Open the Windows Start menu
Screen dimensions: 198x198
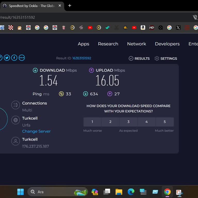point(20,192)
